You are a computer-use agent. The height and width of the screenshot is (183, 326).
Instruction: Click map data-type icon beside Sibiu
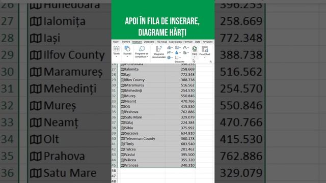pos(123,128)
